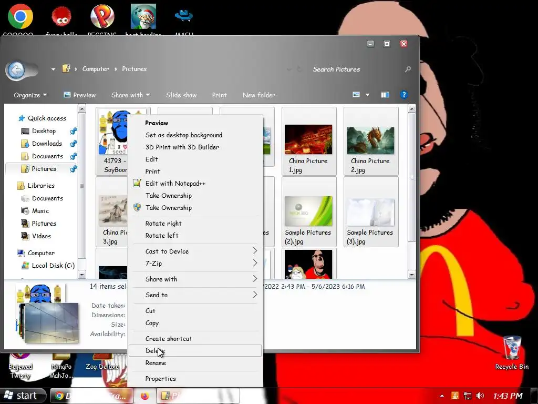Choose Rotate right
Viewport: 538px width, 404px height.
click(x=194, y=223)
